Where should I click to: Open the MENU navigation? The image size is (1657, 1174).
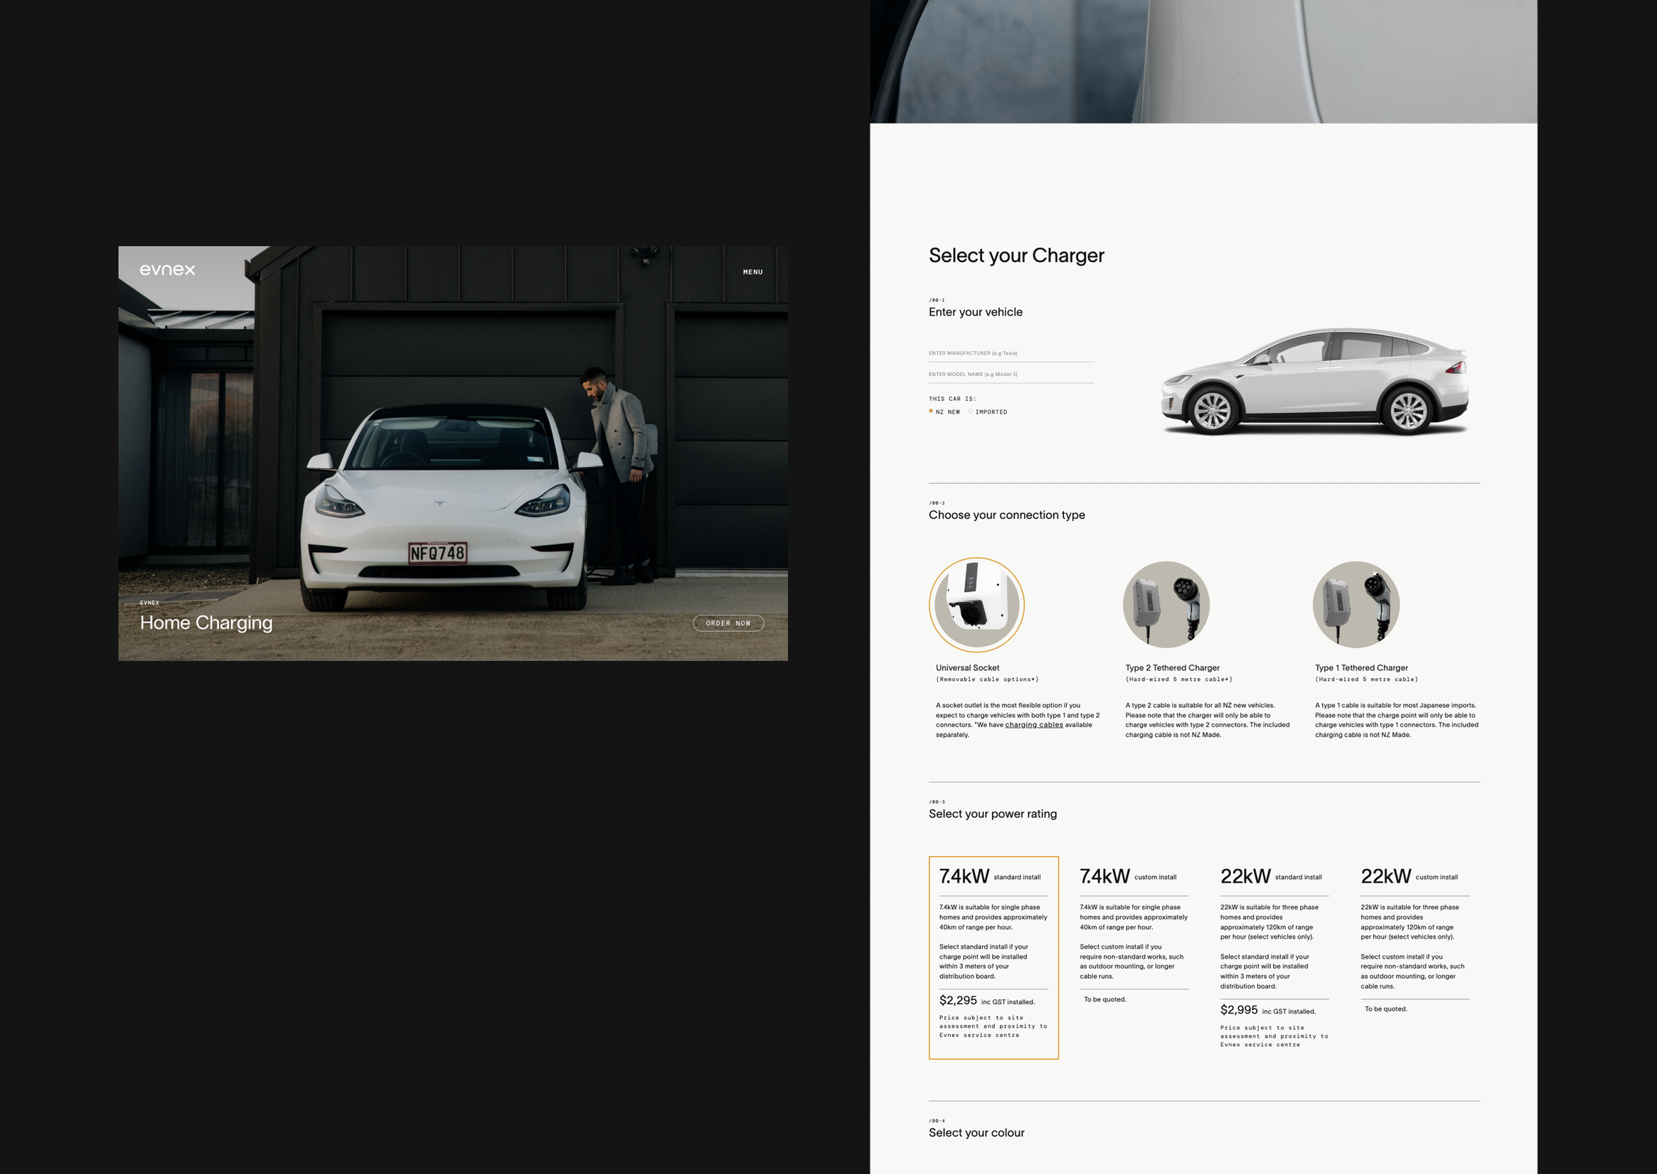(x=752, y=271)
